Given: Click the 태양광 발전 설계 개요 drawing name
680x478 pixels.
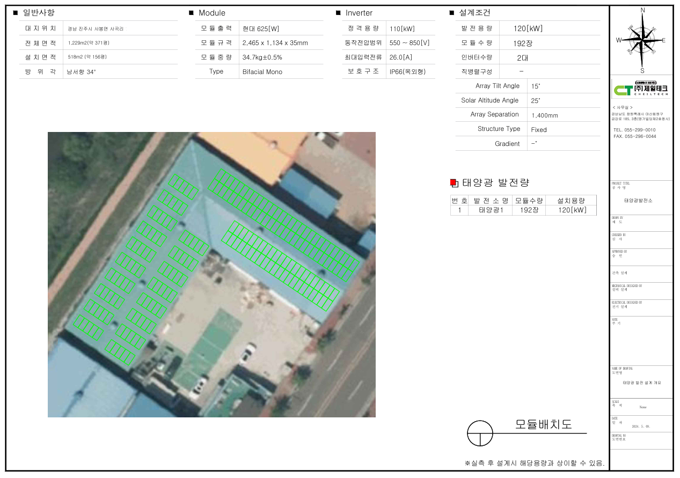Looking at the screenshot, I should [x=641, y=383].
